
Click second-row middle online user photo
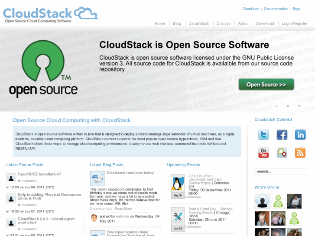tap(278, 218)
